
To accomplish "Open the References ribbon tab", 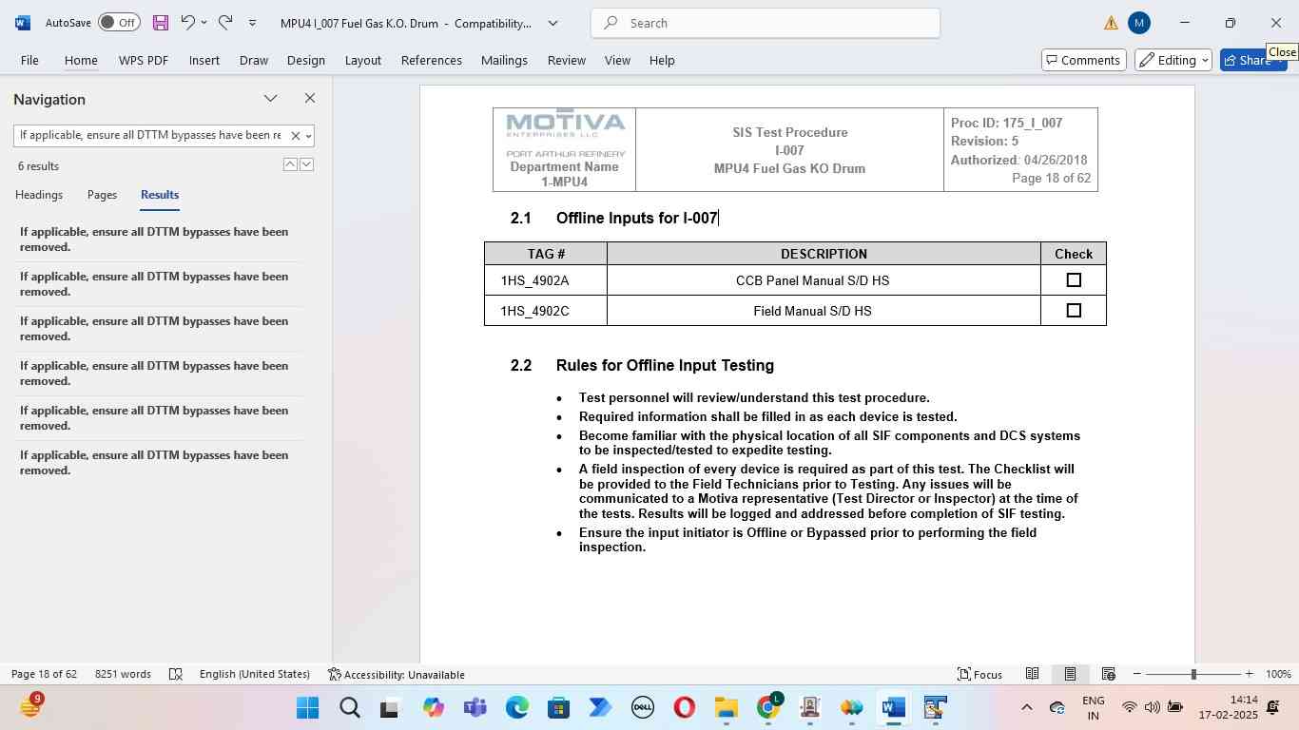I will [x=431, y=60].
